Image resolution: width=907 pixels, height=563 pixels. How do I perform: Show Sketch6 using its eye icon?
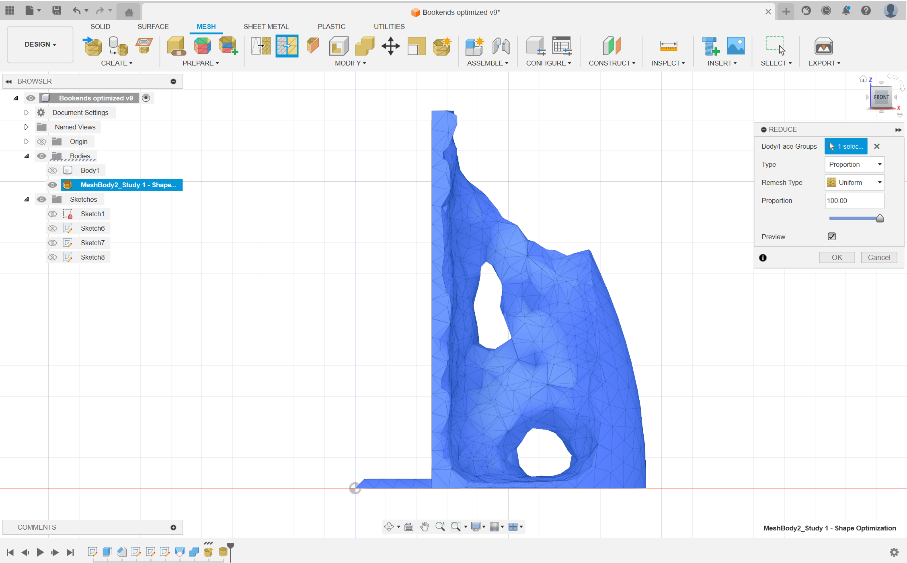pyautogui.click(x=52, y=228)
